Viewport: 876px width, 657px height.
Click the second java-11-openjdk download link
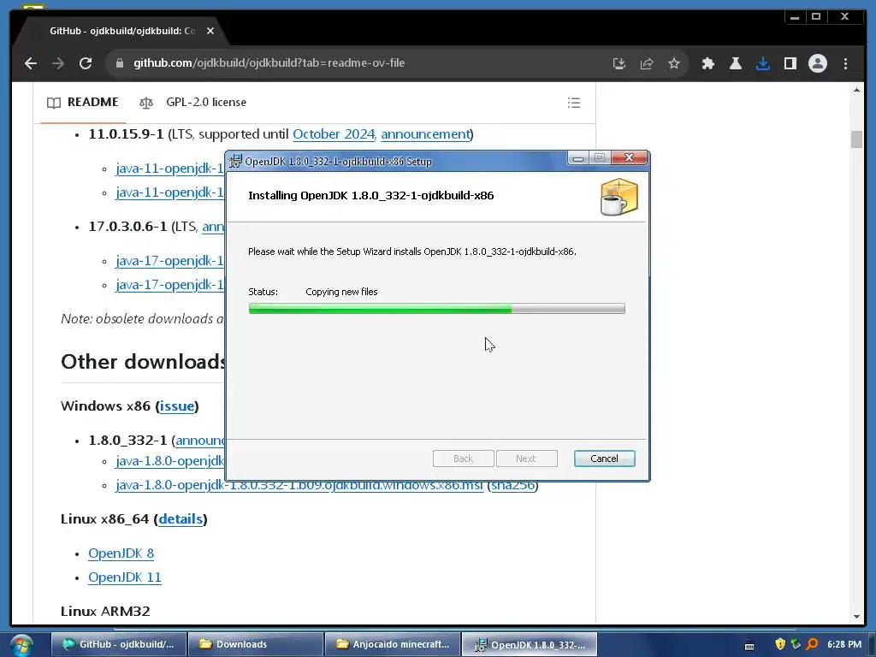pyautogui.click(x=169, y=192)
